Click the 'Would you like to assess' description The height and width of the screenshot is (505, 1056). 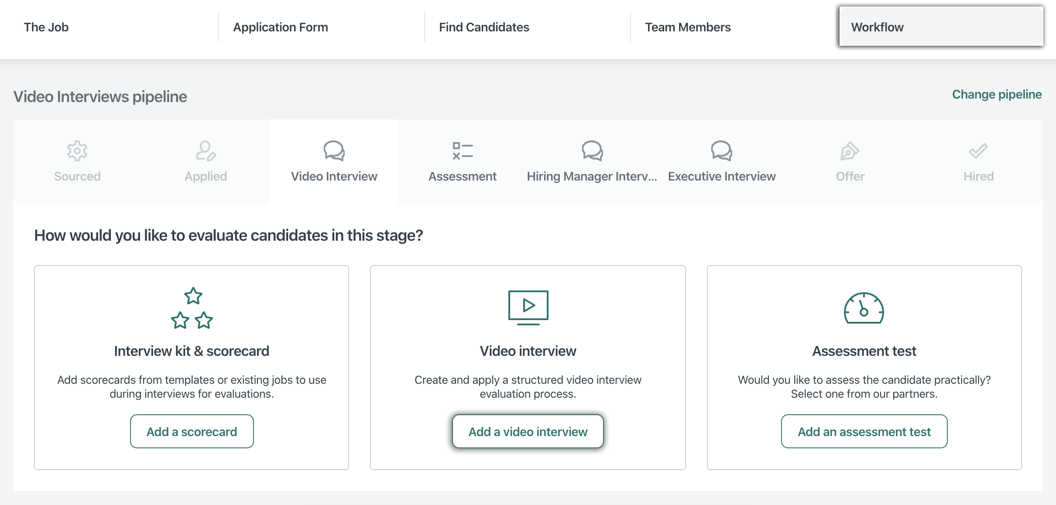point(864,387)
